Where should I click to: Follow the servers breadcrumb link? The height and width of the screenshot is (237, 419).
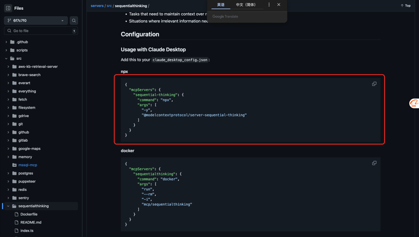click(x=97, y=5)
